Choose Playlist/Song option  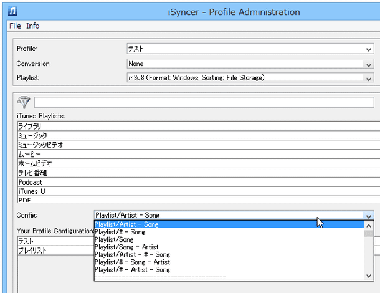pyautogui.click(x=229, y=239)
